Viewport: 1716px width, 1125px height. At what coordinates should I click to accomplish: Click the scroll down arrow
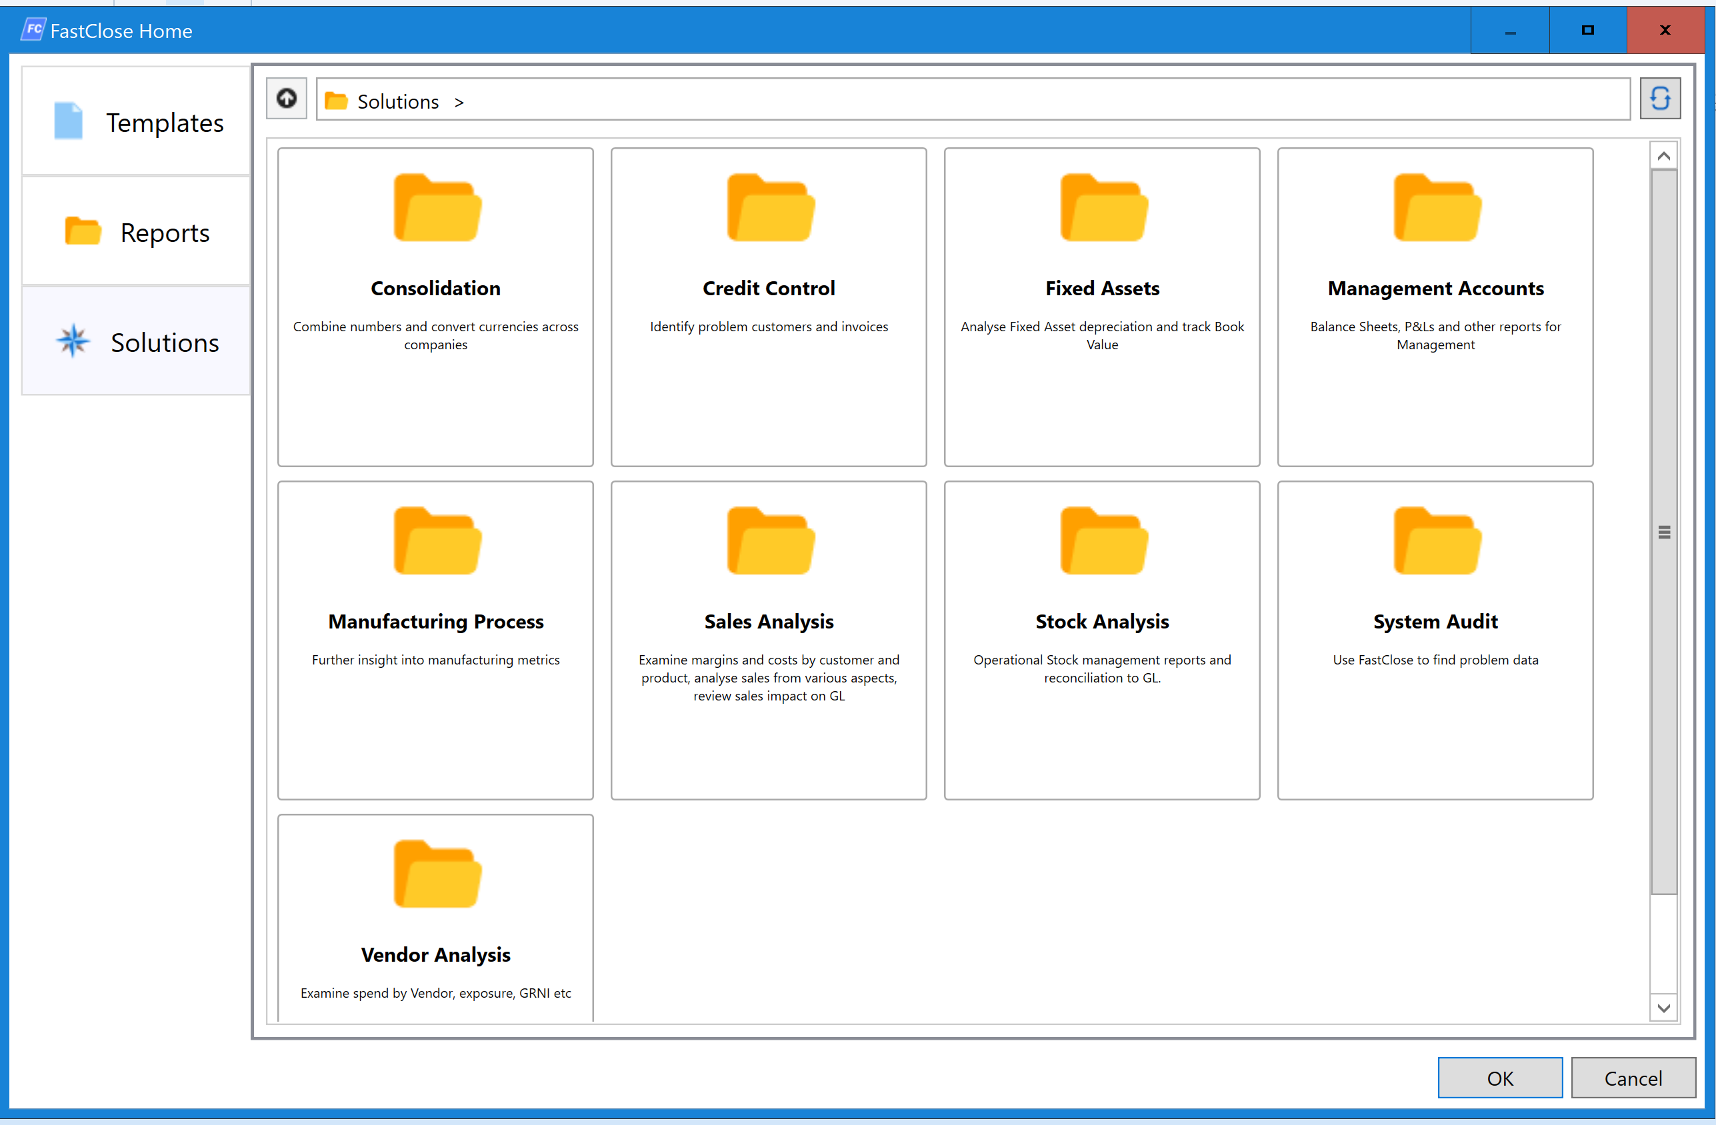(x=1664, y=1008)
